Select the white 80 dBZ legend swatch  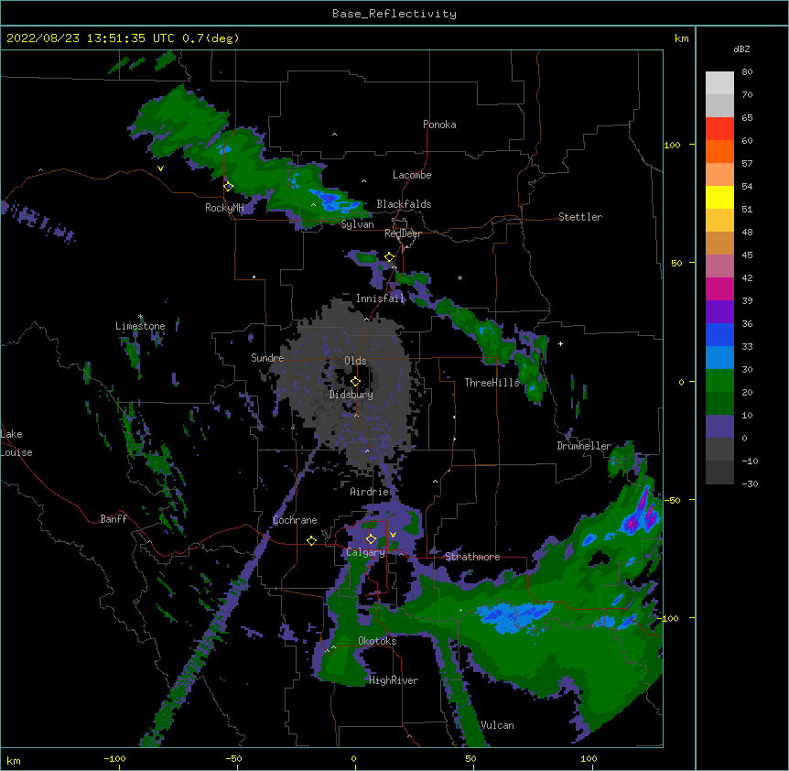[x=719, y=82]
